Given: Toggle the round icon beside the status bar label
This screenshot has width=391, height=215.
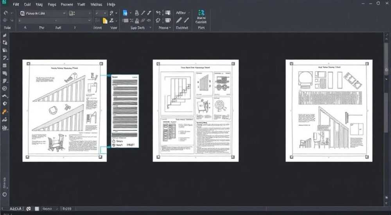Looking at the screenshot, I should pyautogui.click(x=29, y=209).
